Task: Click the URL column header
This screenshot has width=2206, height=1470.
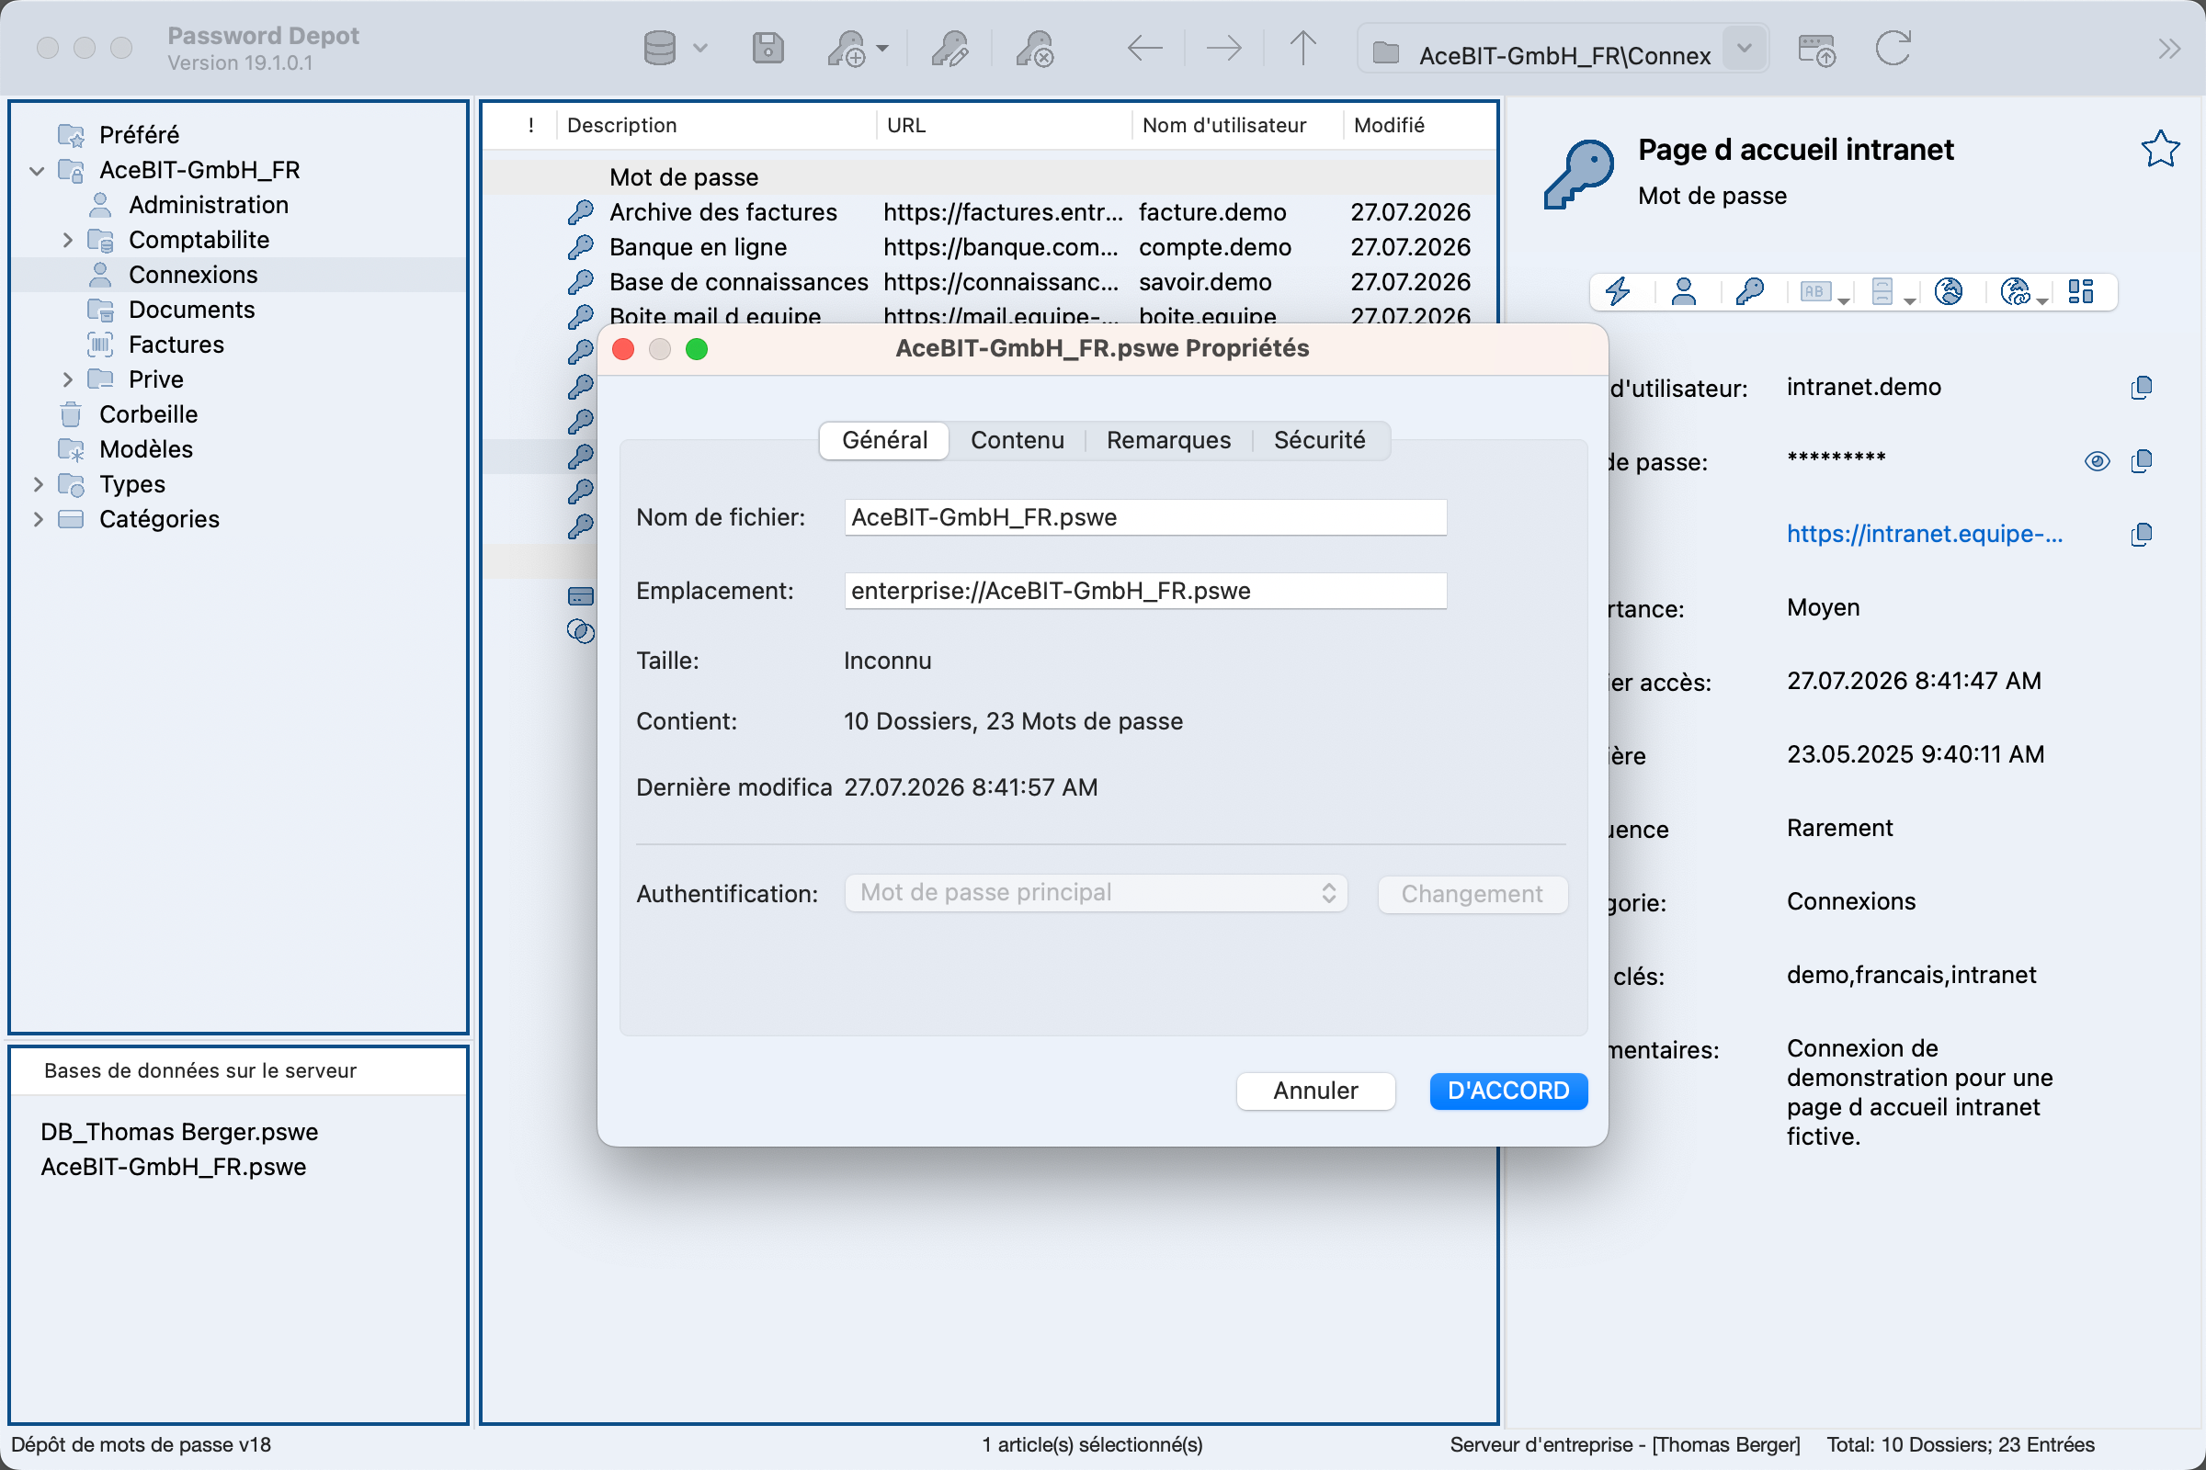Action: tap(1004, 126)
